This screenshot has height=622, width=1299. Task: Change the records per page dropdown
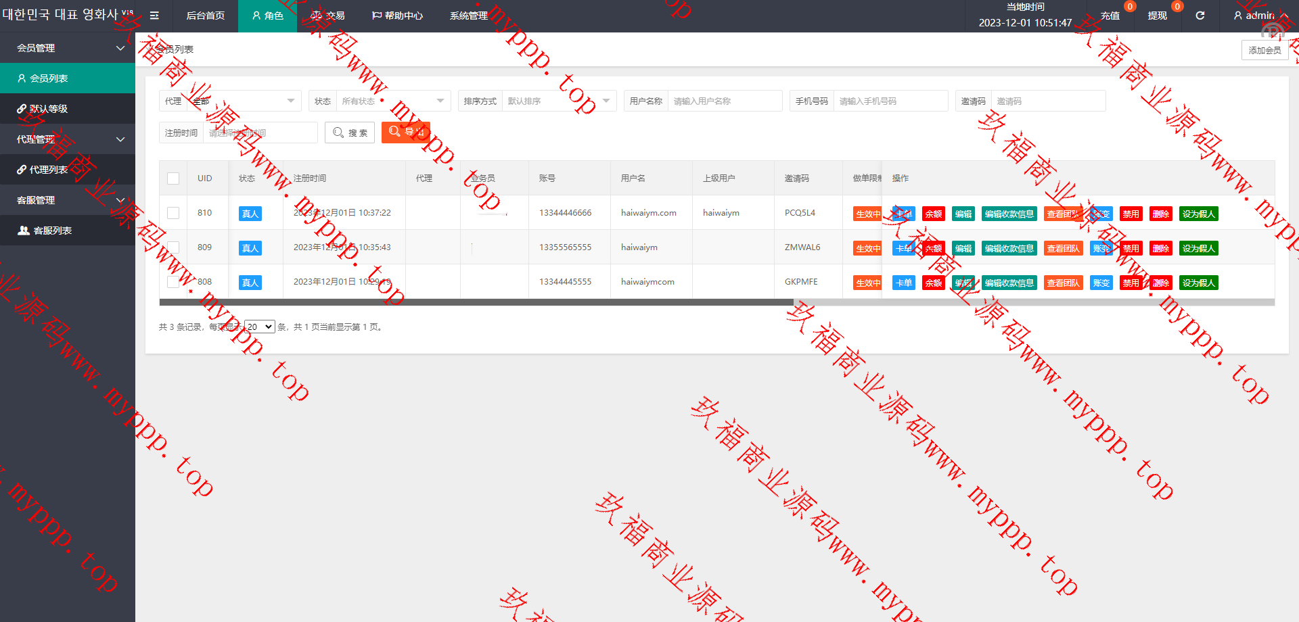(x=259, y=327)
